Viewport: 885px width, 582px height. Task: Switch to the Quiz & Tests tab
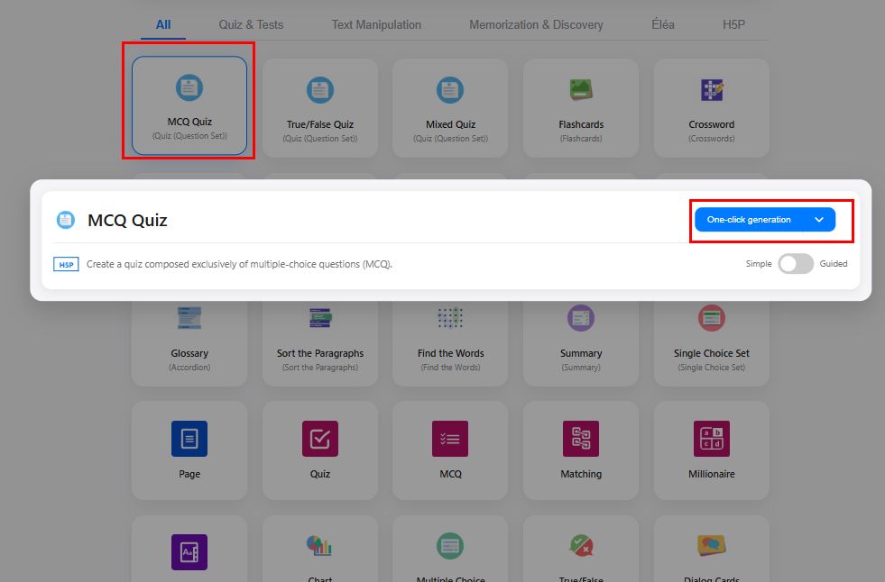pyautogui.click(x=251, y=24)
